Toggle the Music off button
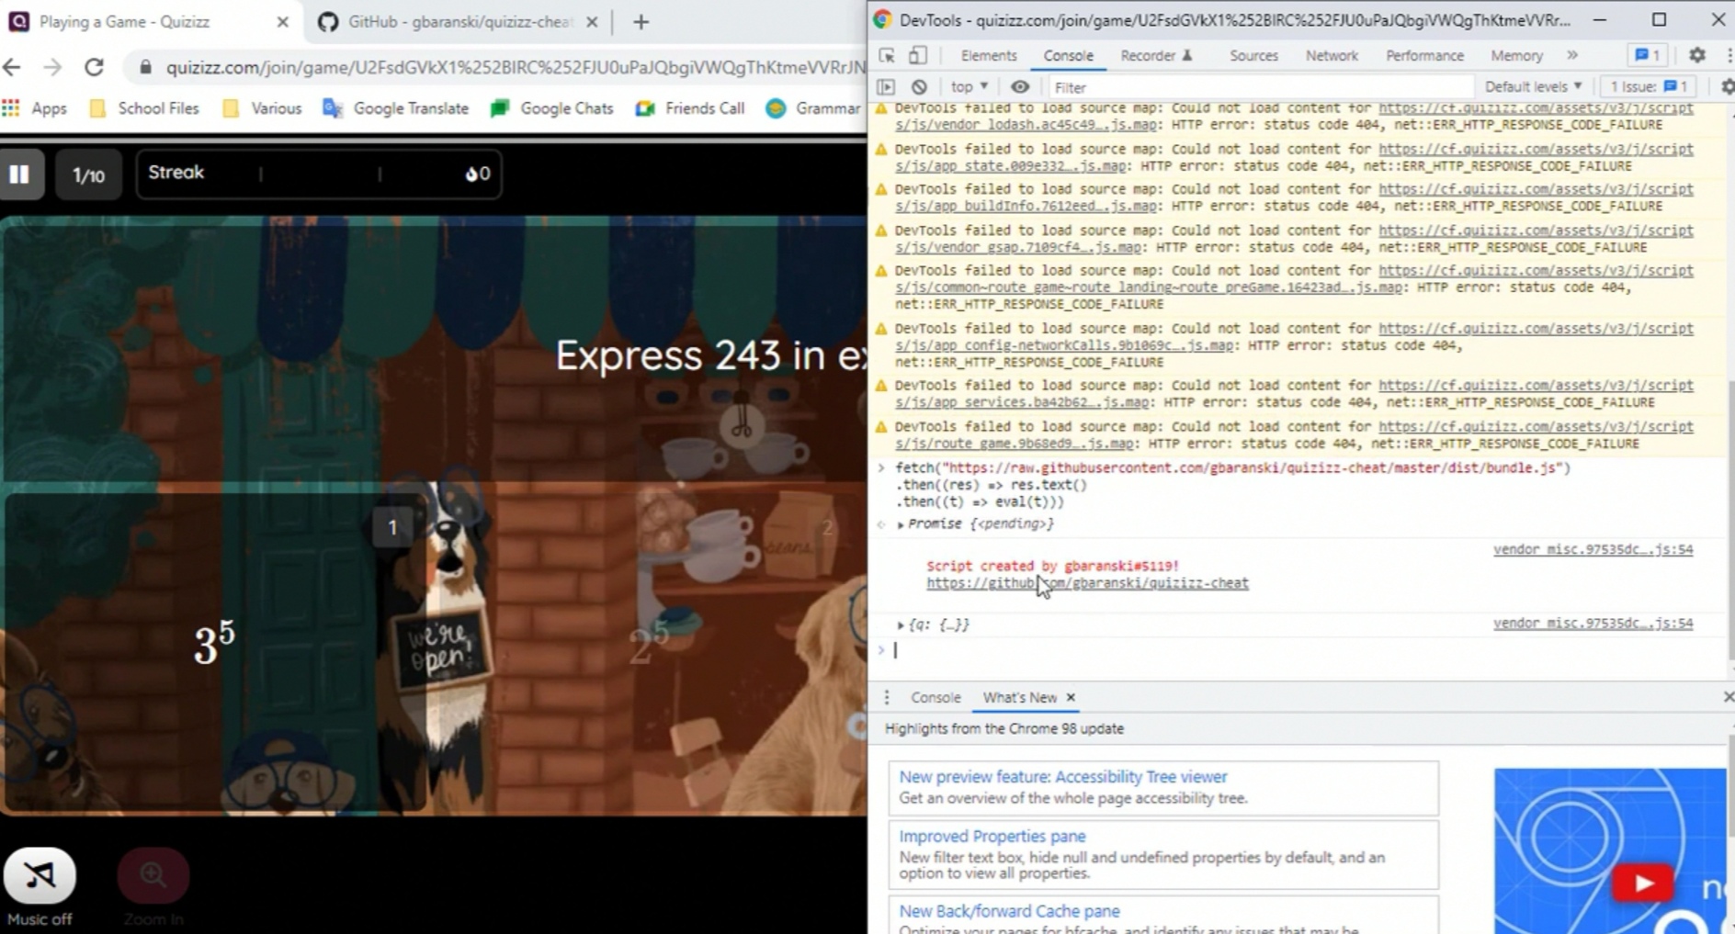 [40, 876]
